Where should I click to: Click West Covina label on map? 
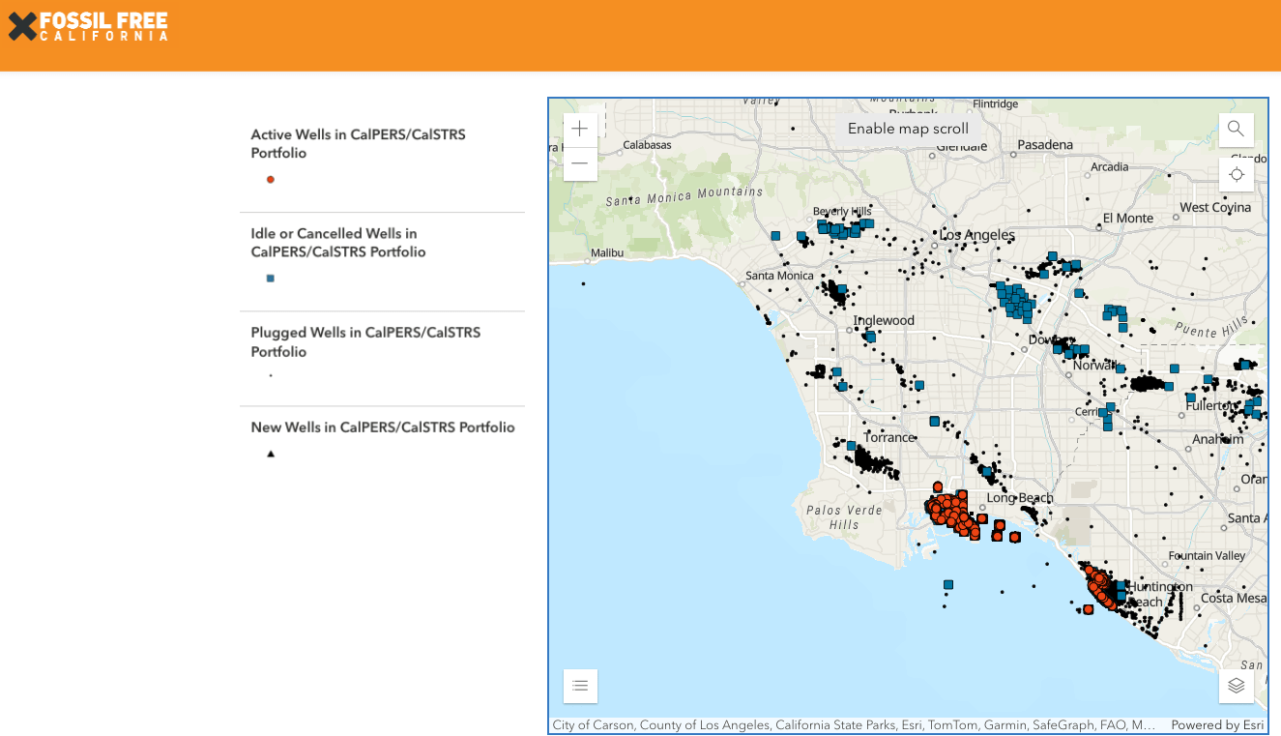1215,207
